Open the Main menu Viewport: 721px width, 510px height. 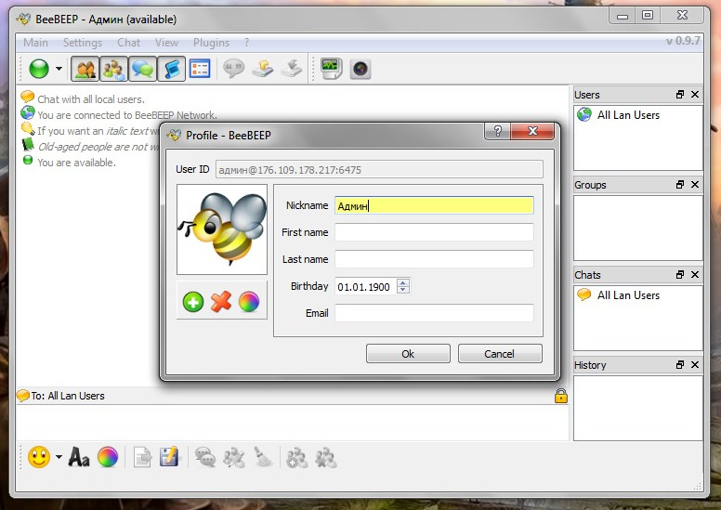(35, 43)
